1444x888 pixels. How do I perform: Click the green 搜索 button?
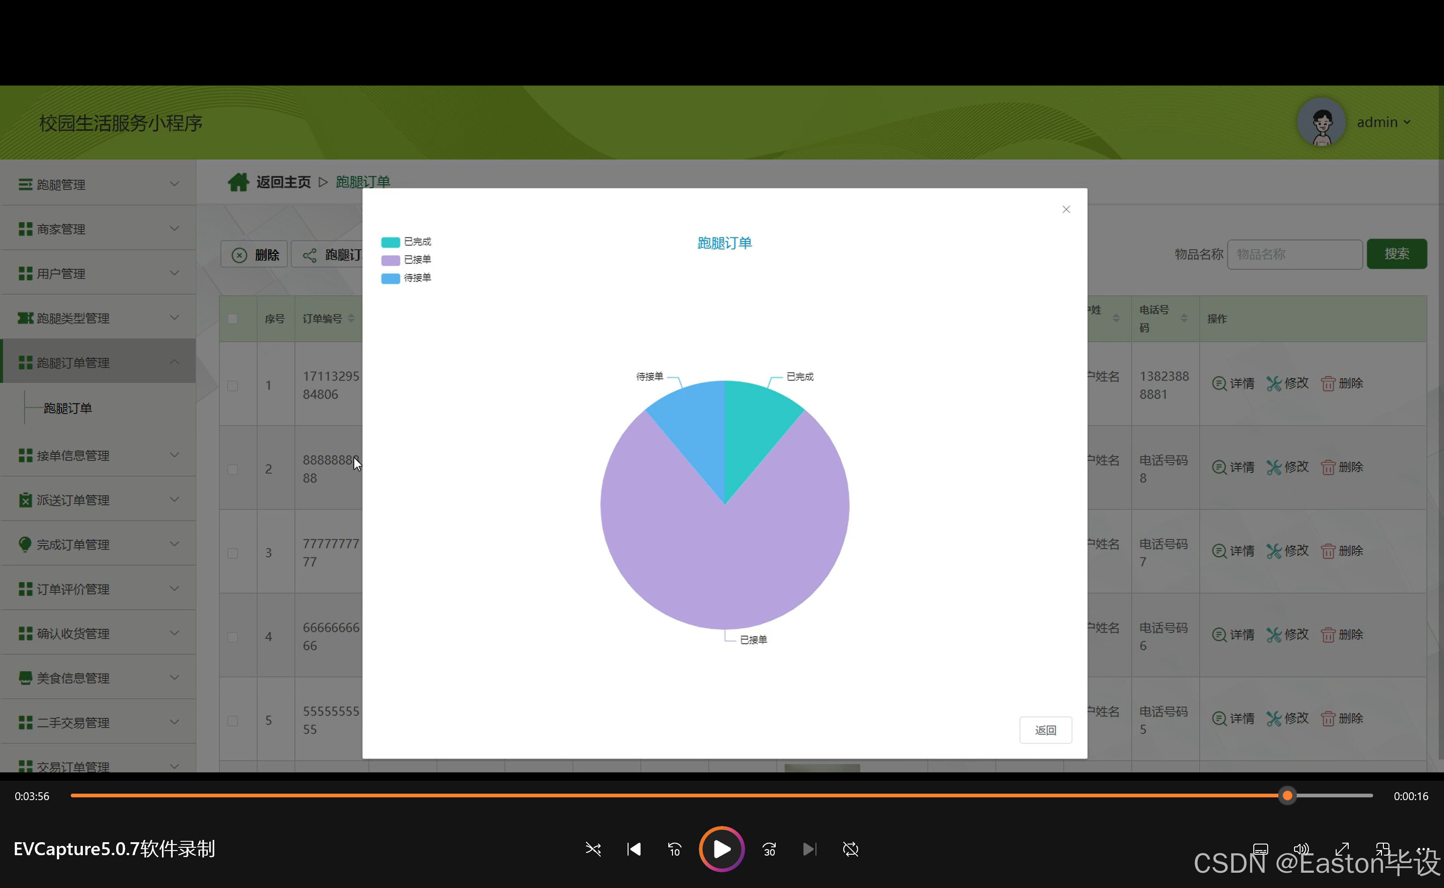tap(1396, 254)
